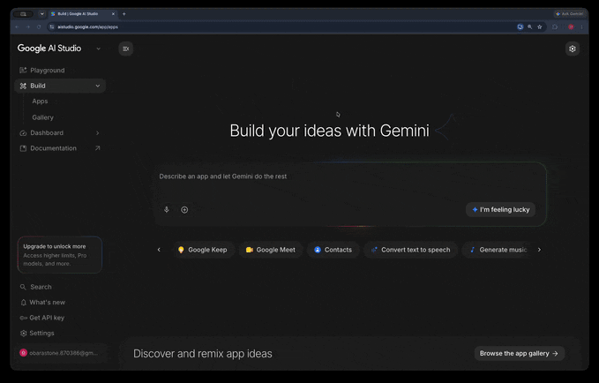
Task: Click the browser back arrow
Action: (17, 26)
